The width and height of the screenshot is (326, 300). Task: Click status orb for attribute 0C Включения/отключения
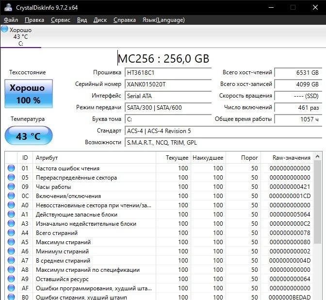pyautogui.click(x=11, y=196)
